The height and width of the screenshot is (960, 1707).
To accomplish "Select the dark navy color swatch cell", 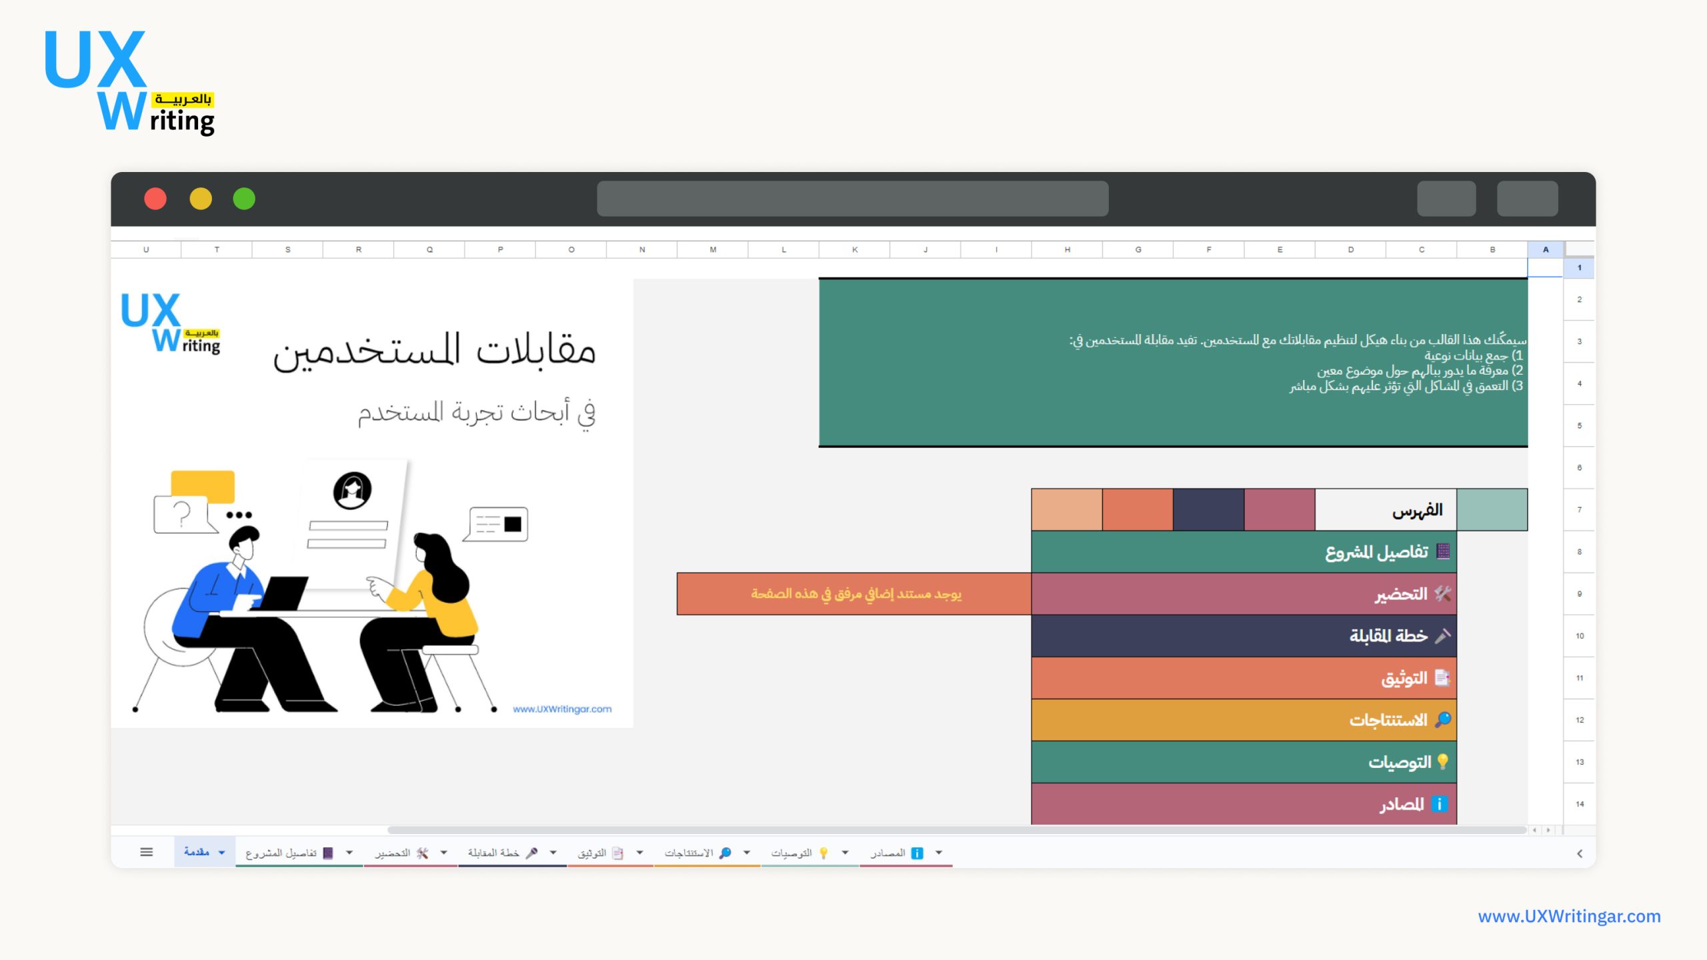I will click(x=1208, y=509).
